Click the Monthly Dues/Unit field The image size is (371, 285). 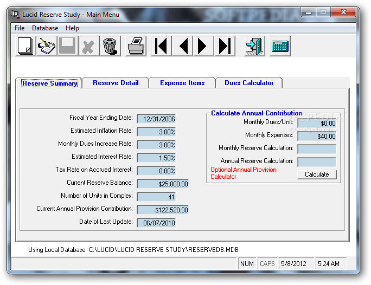(x=317, y=124)
